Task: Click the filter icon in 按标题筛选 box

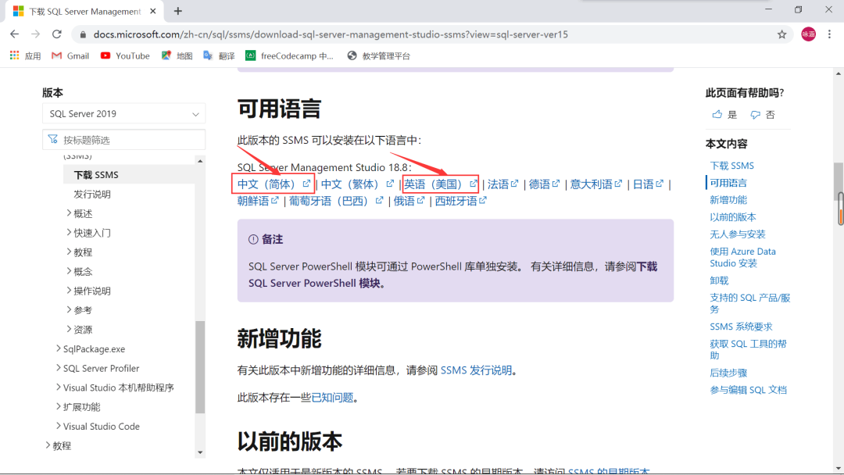Action: 53,140
